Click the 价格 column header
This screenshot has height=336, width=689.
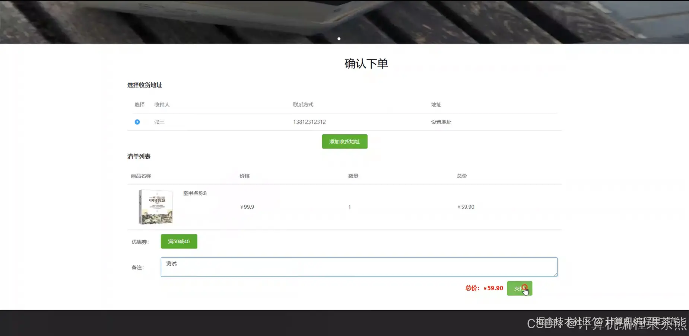[244, 176]
